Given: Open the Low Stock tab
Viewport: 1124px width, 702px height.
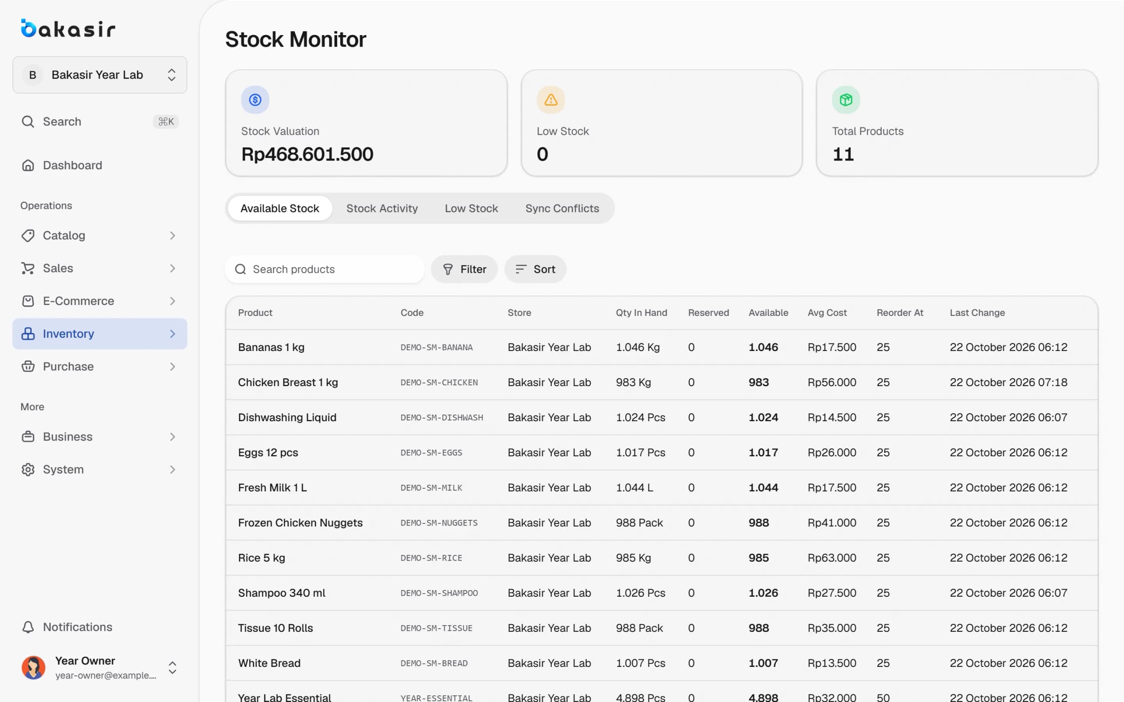Looking at the screenshot, I should [471, 208].
